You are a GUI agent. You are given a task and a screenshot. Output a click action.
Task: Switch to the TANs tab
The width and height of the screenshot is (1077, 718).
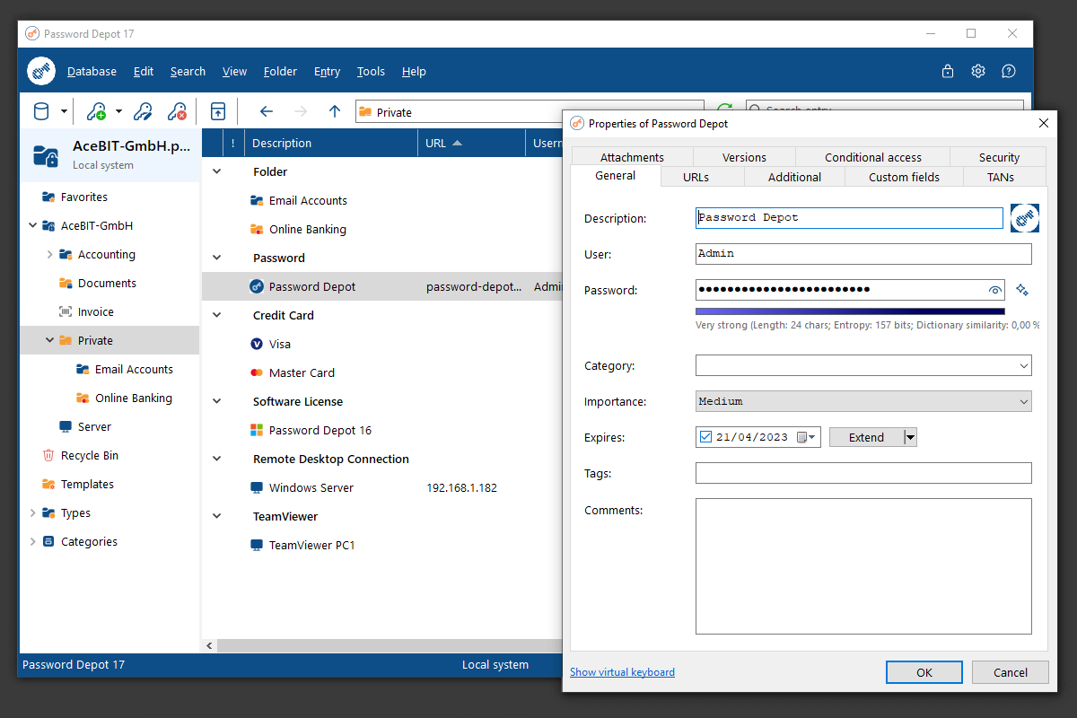(x=1001, y=177)
